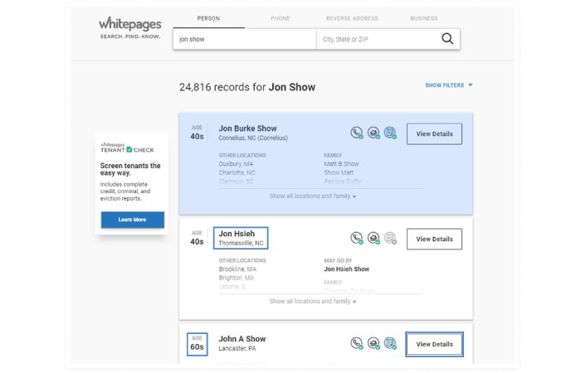Viewport: 581px width, 373px height.
Task: Click 'Brookline, MA' location
Action: point(237,269)
